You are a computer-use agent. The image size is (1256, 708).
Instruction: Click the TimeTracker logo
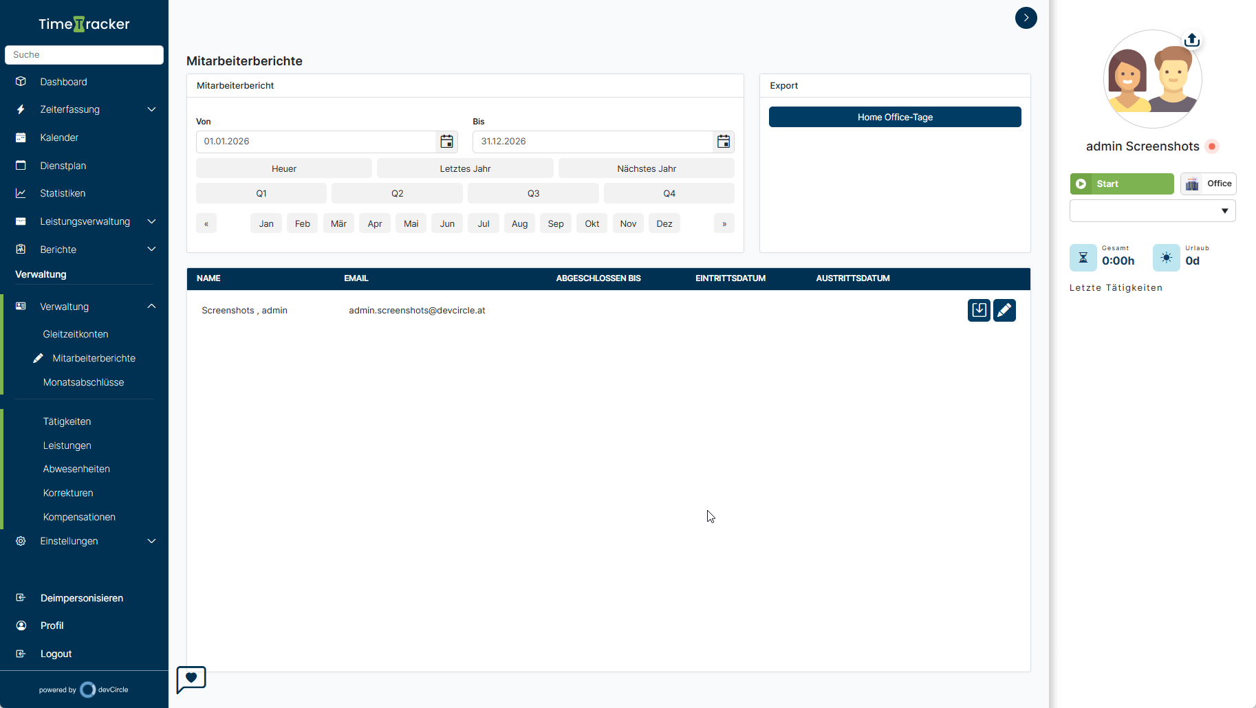pos(84,24)
